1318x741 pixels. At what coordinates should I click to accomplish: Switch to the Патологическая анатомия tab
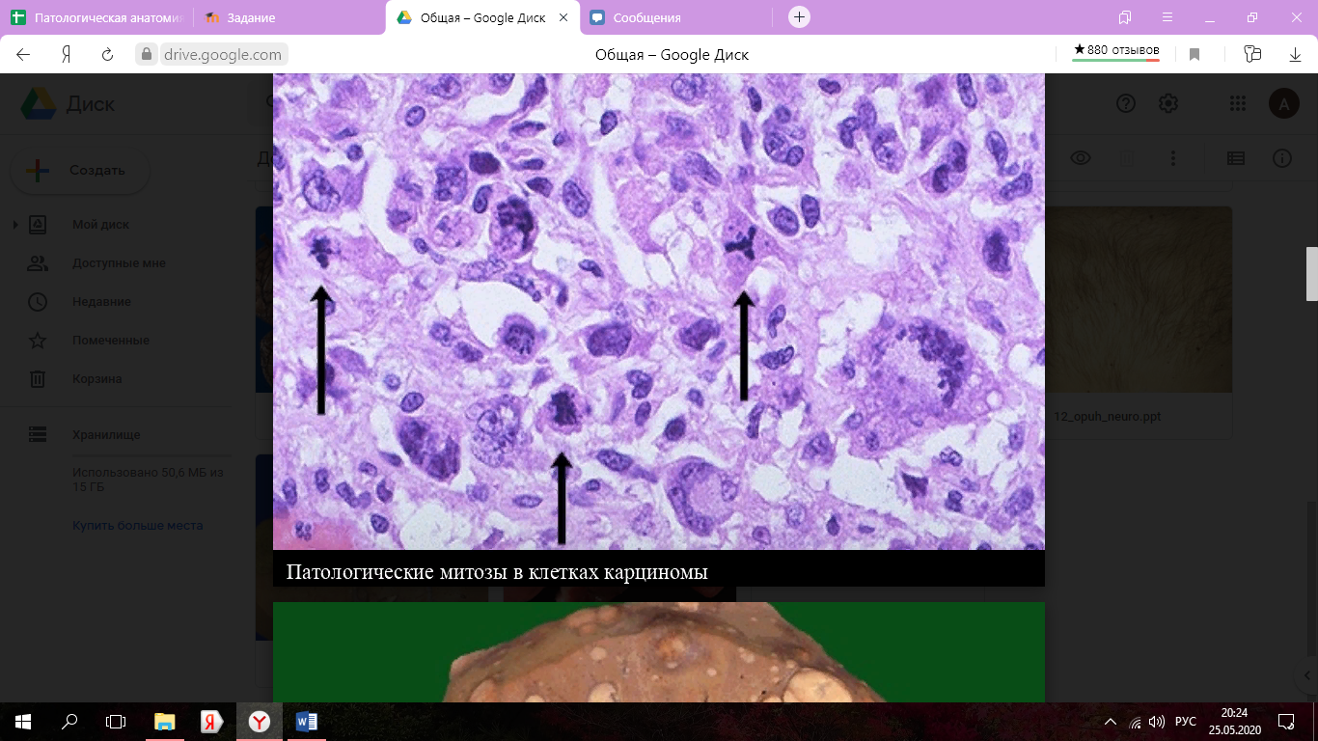coord(96,17)
